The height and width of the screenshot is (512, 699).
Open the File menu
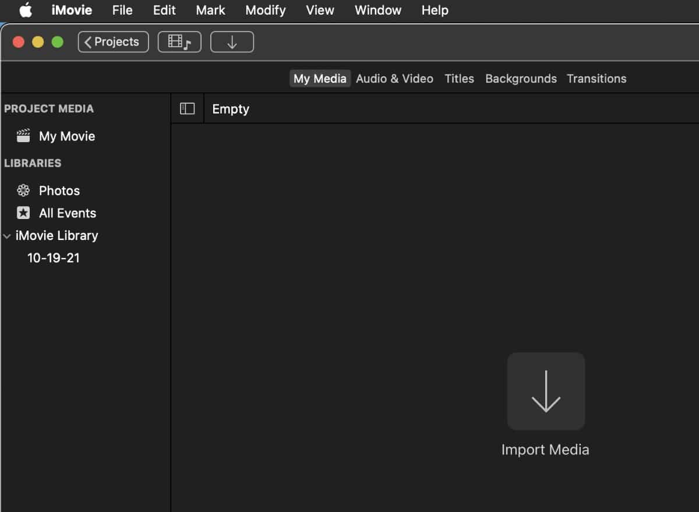pyautogui.click(x=122, y=10)
